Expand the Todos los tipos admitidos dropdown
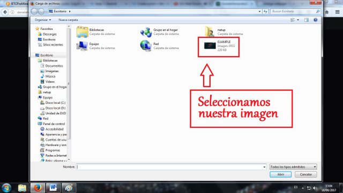The width and height of the screenshot is (343, 193). (x=293, y=167)
